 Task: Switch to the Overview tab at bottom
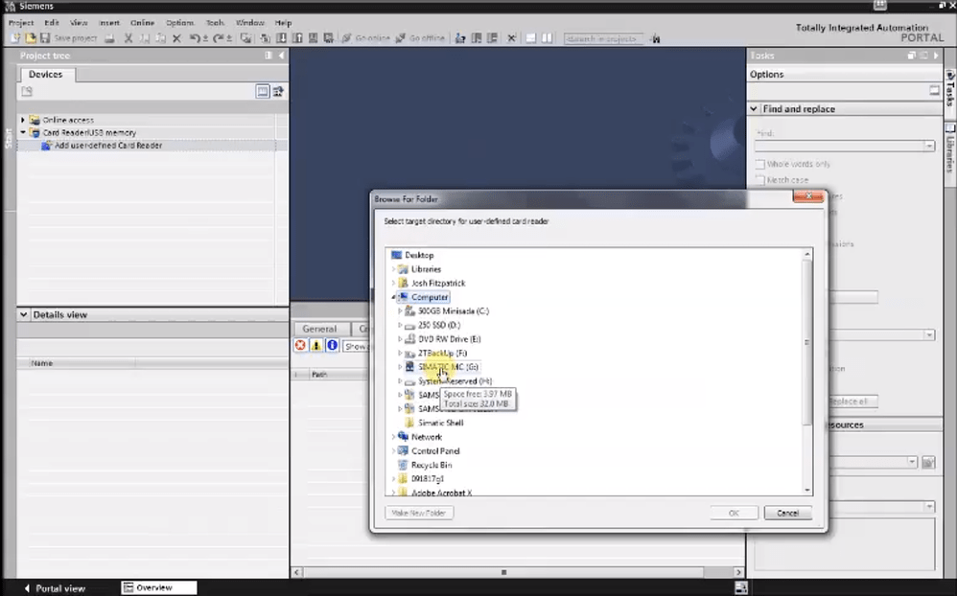point(157,587)
